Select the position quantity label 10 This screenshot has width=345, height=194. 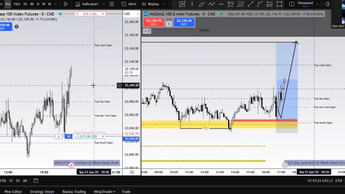(x=69, y=137)
